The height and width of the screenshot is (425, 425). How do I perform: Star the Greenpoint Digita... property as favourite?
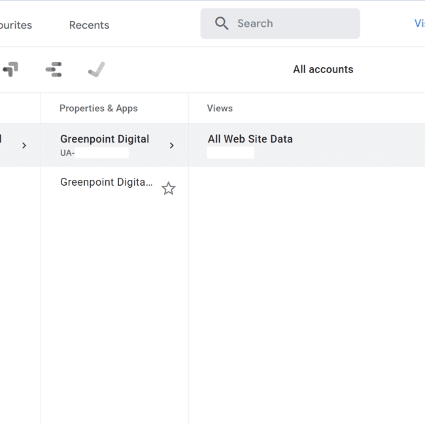click(x=169, y=188)
